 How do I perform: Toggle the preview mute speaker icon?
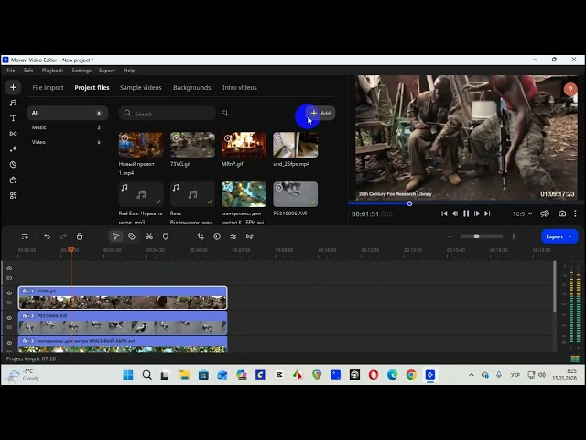[545, 214]
